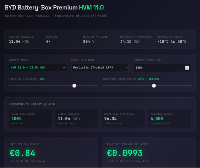Open the Battery Model dropdown

click(x=37, y=68)
